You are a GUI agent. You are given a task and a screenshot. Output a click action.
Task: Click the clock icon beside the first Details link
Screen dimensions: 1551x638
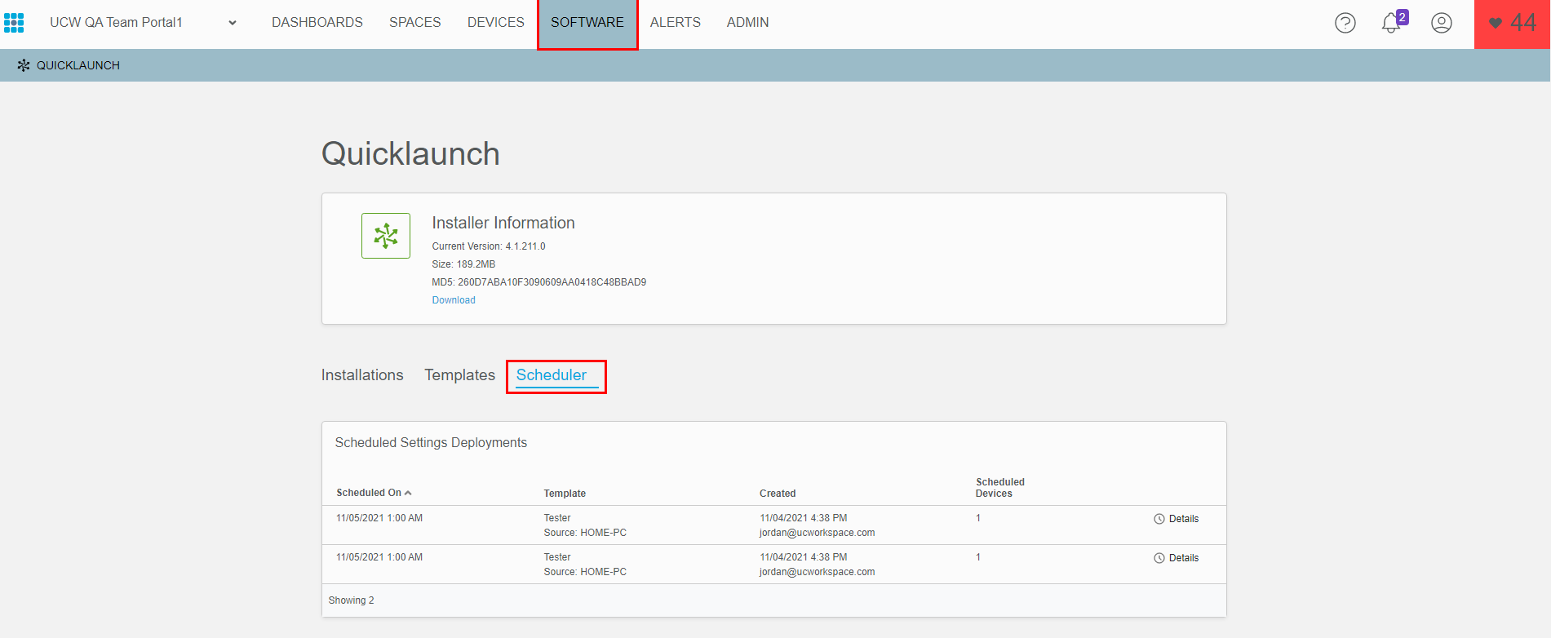[x=1159, y=519]
